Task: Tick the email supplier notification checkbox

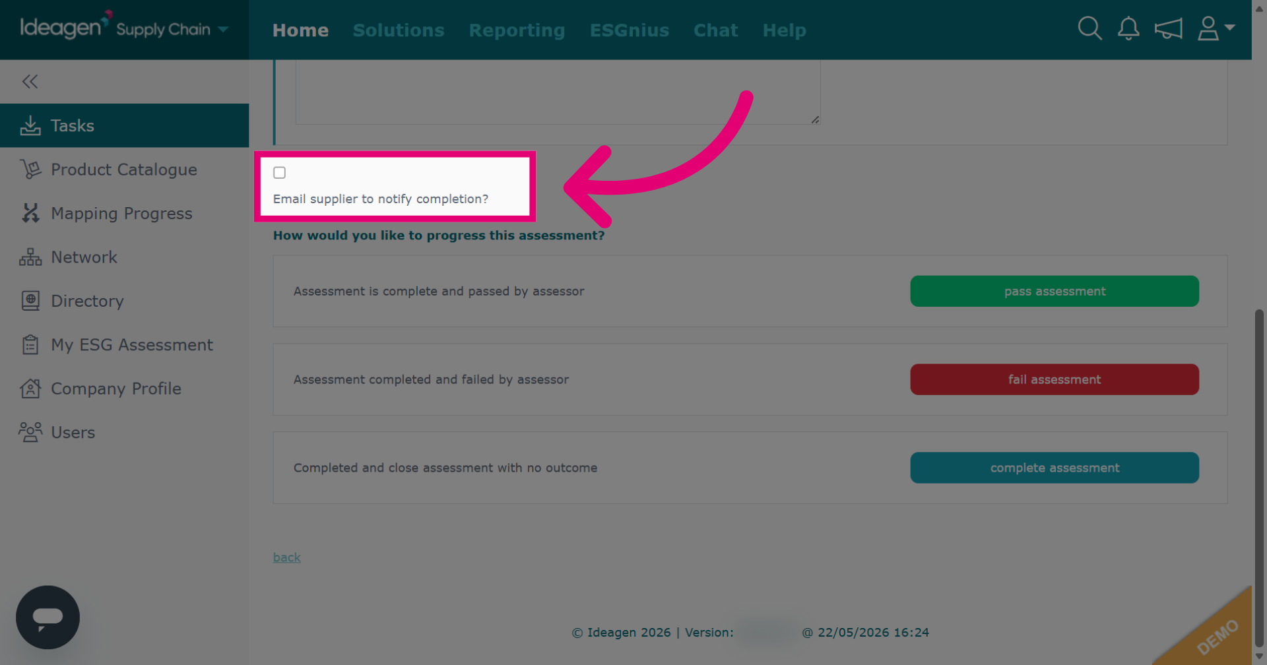Action: 280,173
